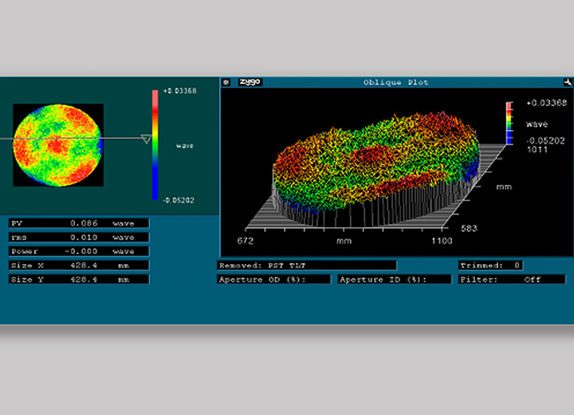Viewport: 574px width, 415px height.
Task: Select the PV result field
Action: (x=79, y=223)
